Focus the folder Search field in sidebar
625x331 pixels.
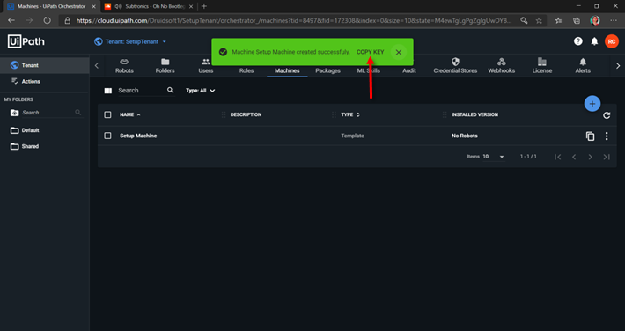(48, 113)
